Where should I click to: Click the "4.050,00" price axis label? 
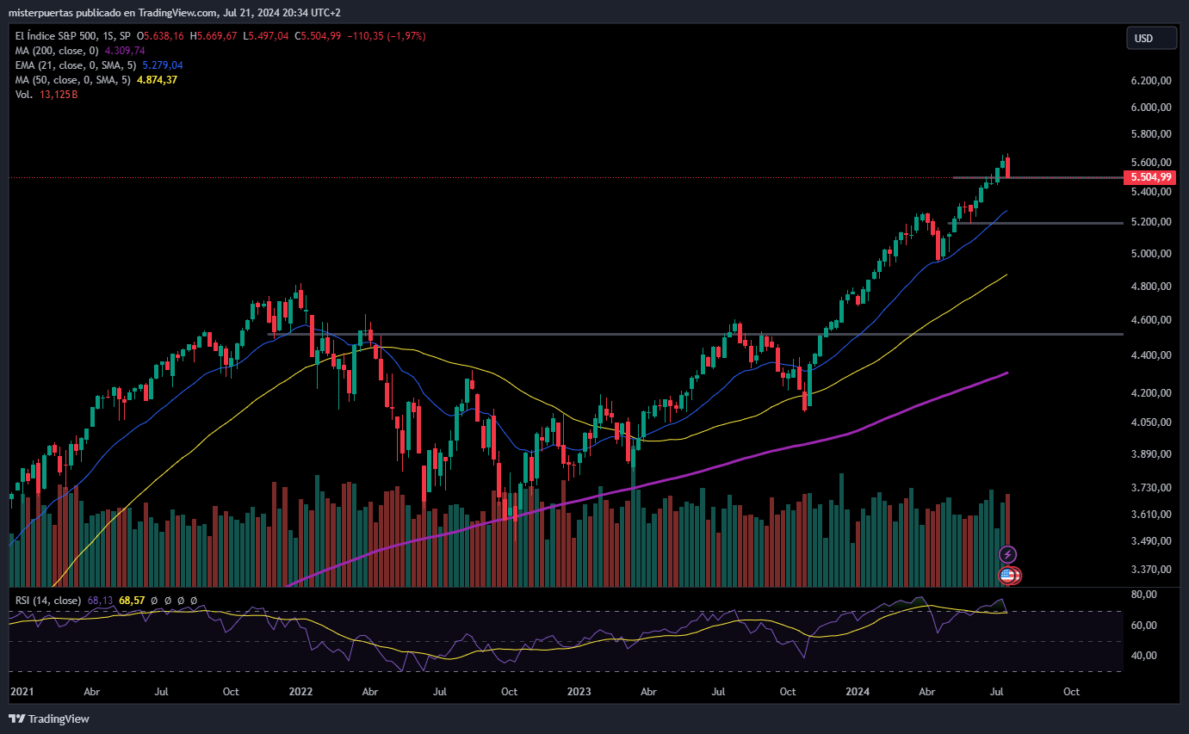[1151, 423]
